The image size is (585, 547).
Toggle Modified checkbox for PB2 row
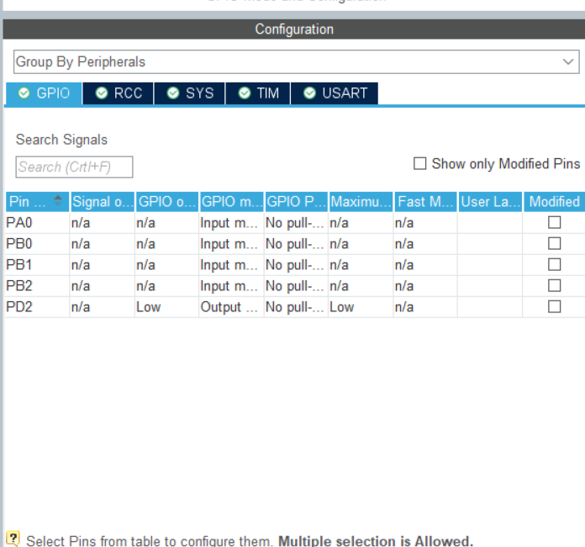(x=555, y=285)
